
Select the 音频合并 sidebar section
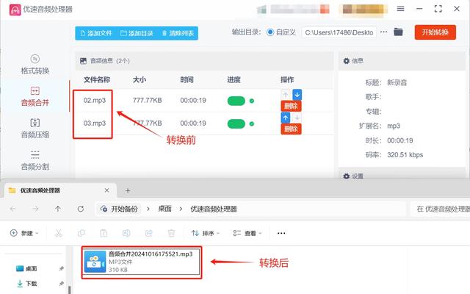[35, 96]
